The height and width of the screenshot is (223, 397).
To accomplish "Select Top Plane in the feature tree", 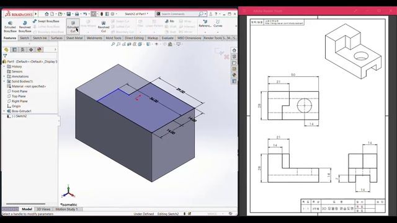I will (x=19, y=96).
